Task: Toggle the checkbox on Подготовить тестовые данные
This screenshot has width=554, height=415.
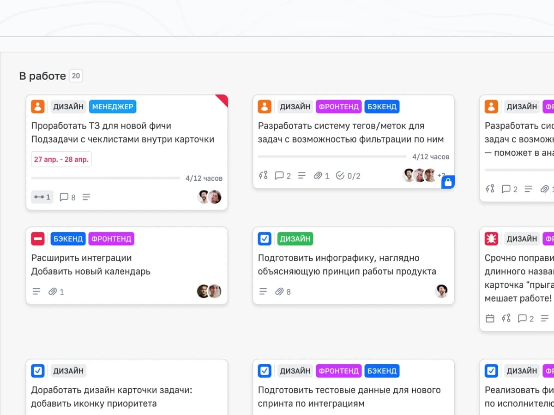Action: (264, 371)
